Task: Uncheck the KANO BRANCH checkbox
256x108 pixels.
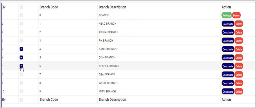Action: pyautogui.click(x=21, y=49)
